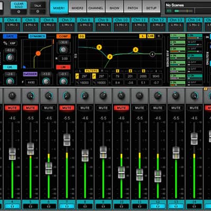Open settings gear under TALK
Screen dimensions: 211x211
point(37,12)
